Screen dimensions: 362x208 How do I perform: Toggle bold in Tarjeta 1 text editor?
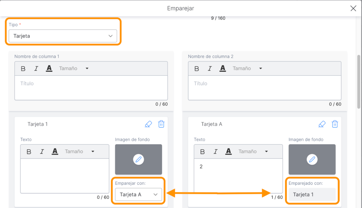pos(29,151)
